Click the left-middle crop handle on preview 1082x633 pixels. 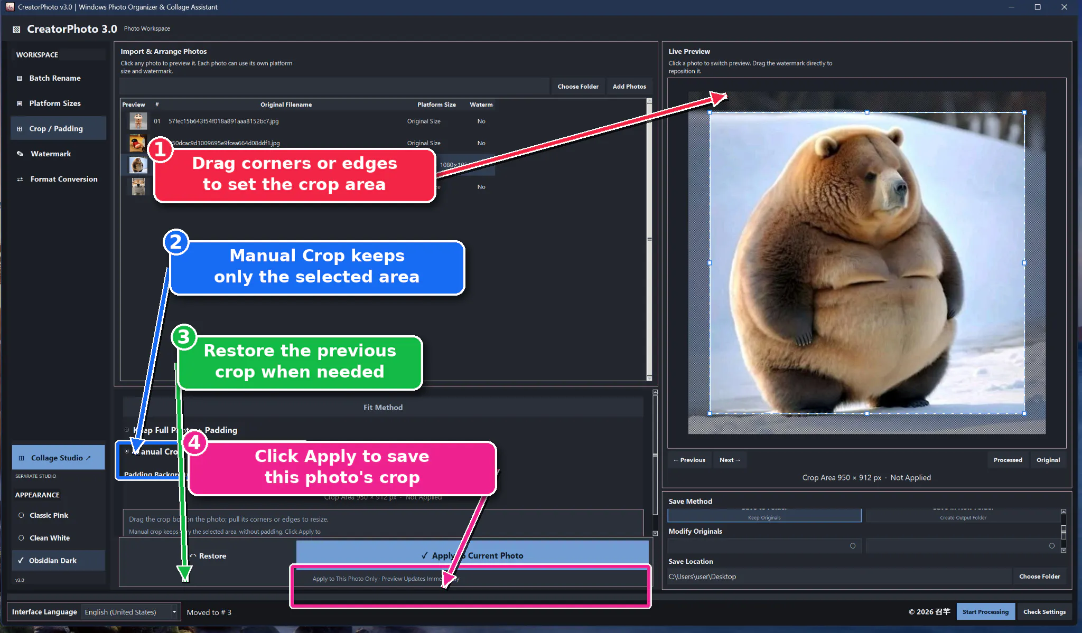[710, 263]
